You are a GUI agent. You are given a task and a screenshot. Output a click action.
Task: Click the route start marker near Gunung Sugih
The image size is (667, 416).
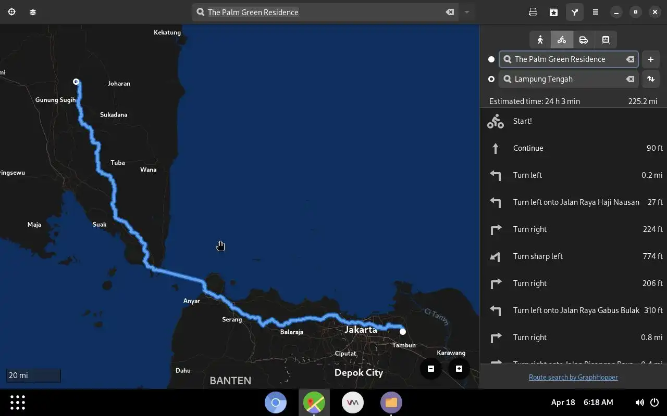(76, 82)
